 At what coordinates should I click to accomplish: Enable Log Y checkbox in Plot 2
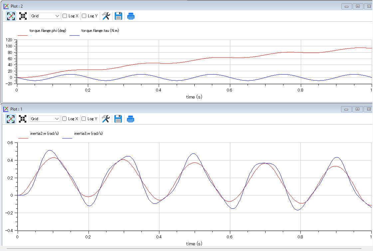click(x=84, y=16)
